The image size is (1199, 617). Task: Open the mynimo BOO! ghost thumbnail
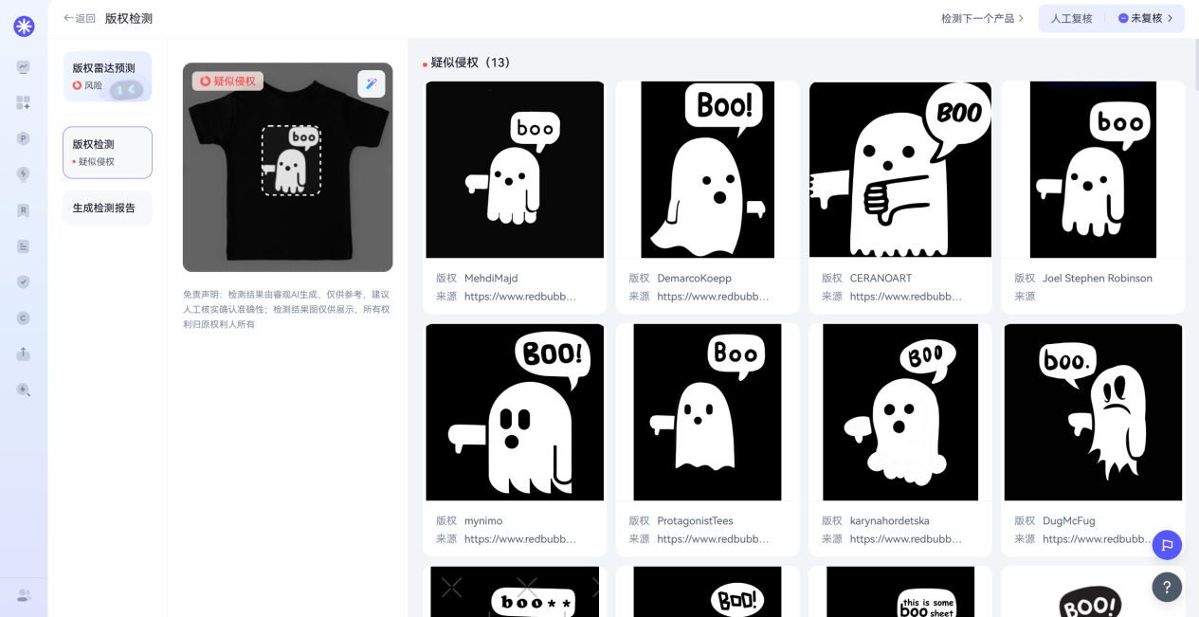pos(515,412)
